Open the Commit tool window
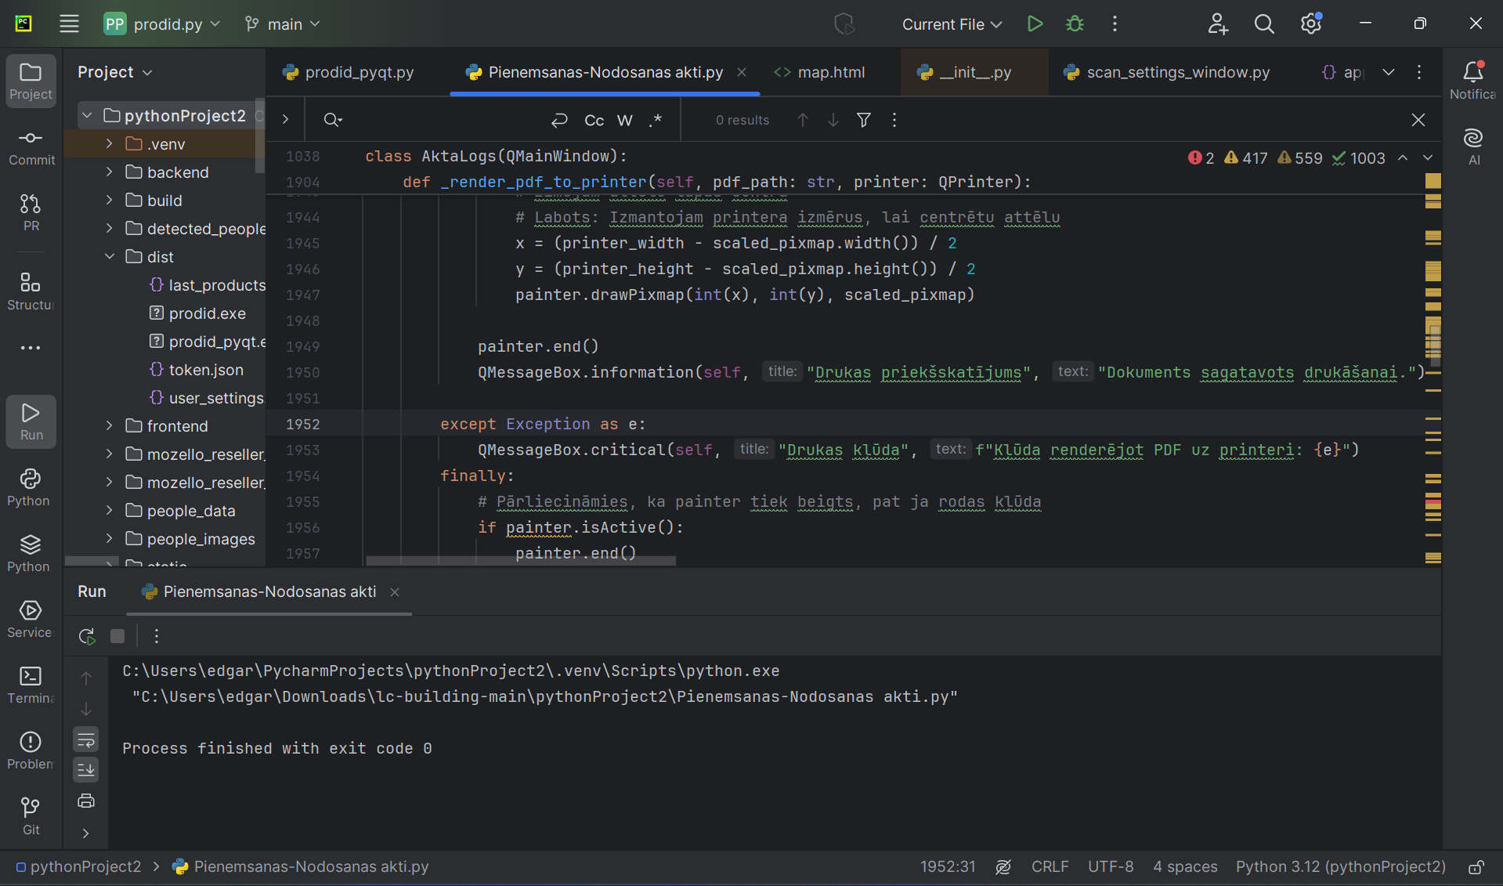 coord(31,147)
